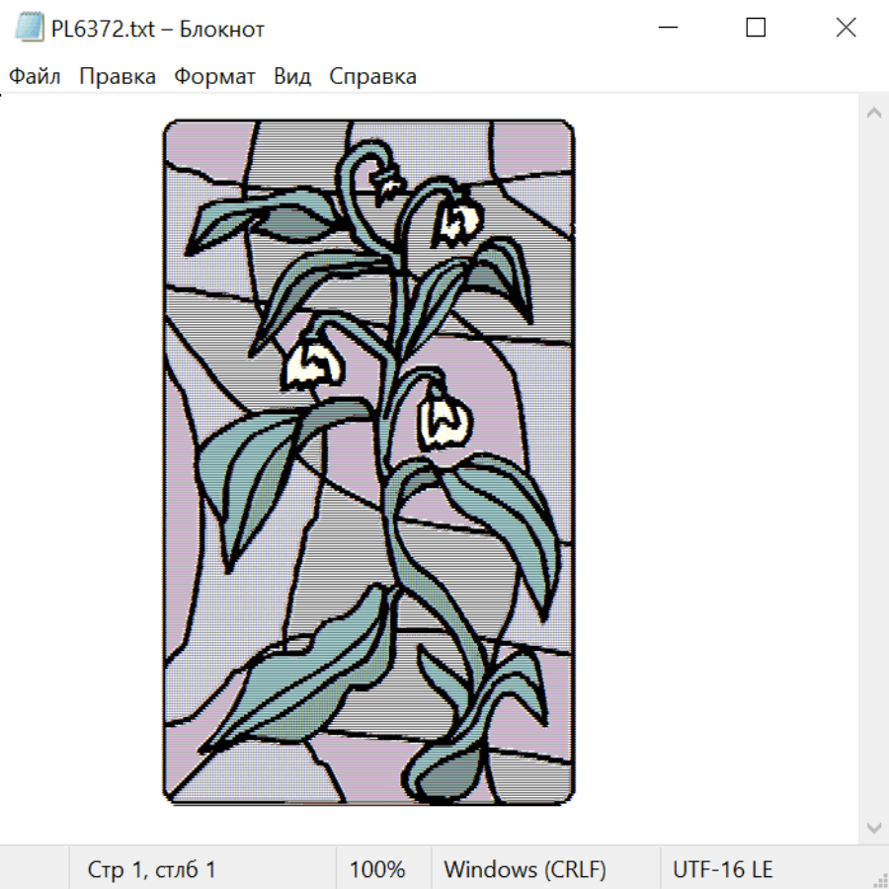Click the scroll up arrow
Viewport: 889px width, 889px height.
point(874,113)
